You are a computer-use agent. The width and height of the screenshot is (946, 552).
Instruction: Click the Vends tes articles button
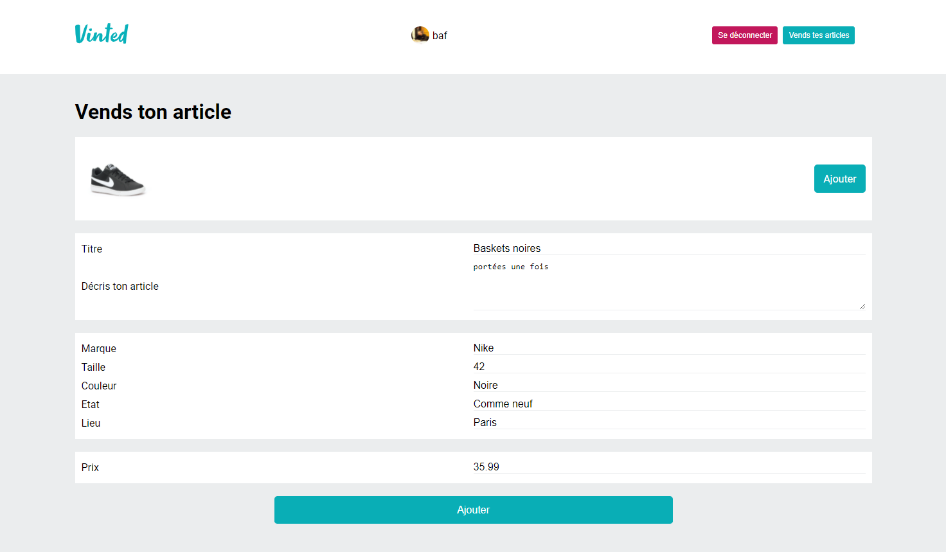click(818, 35)
